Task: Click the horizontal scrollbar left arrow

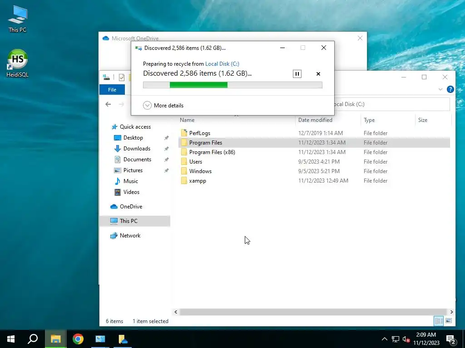Action: click(176, 312)
